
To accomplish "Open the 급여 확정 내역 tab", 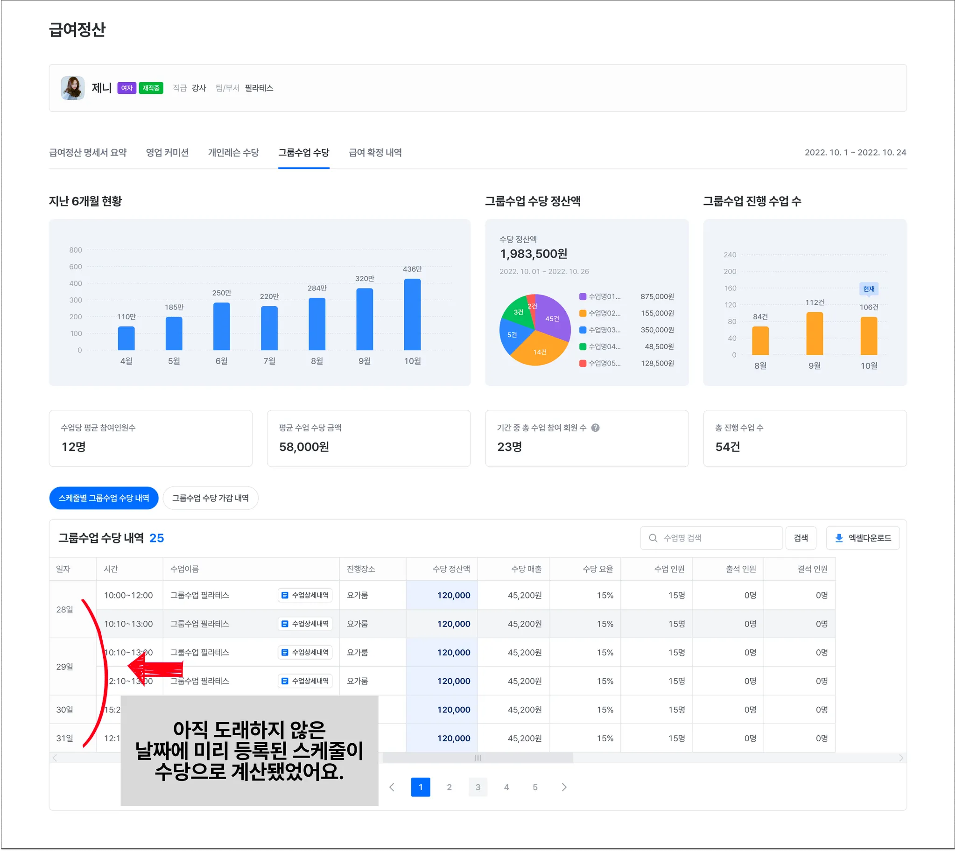I will [x=375, y=153].
